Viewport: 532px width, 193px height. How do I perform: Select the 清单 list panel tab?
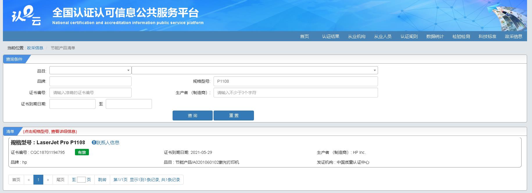click(x=10, y=131)
